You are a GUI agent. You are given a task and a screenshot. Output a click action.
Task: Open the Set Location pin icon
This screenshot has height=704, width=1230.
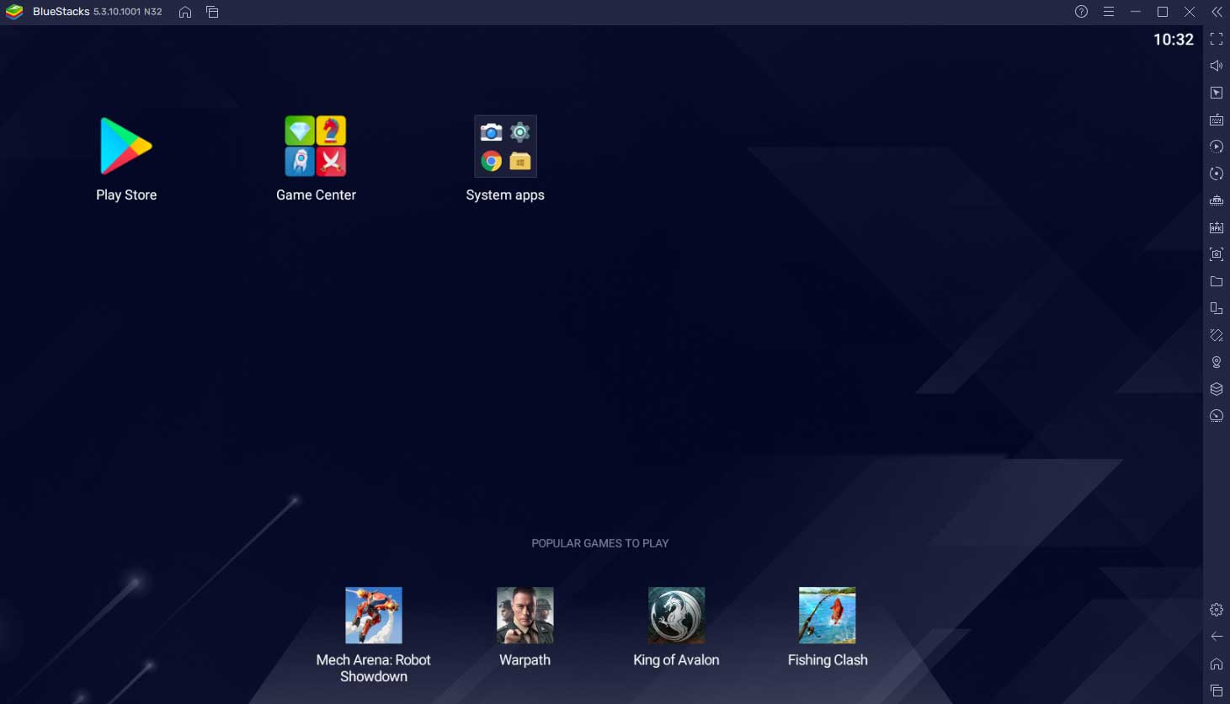[x=1217, y=362]
